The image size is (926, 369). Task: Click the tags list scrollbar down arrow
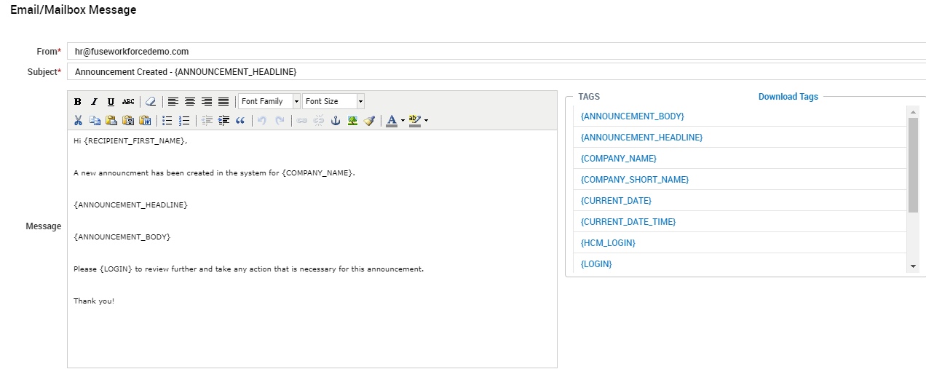[x=913, y=267]
